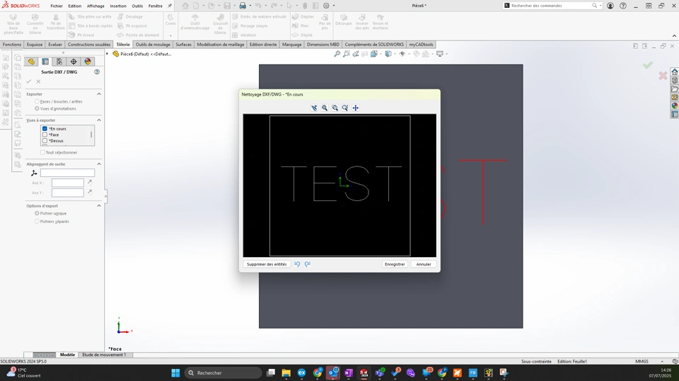
Task: Click the undo arrow beside Supprimer des entités
Action: click(x=297, y=264)
